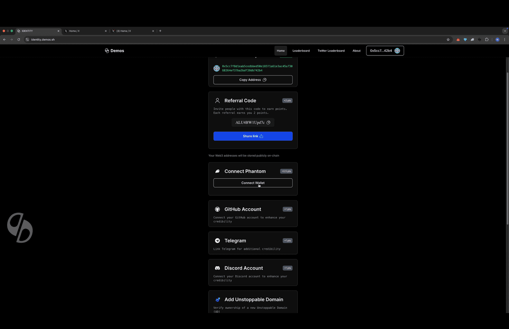This screenshot has height=329, width=509.
Task: Click the blue Share link button
Action: [253, 136]
